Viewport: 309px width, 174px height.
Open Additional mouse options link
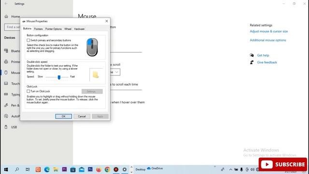coord(268,40)
